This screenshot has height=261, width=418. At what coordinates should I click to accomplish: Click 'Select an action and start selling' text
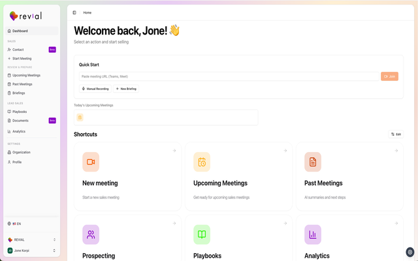pyautogui.click(x=101, y=42)
